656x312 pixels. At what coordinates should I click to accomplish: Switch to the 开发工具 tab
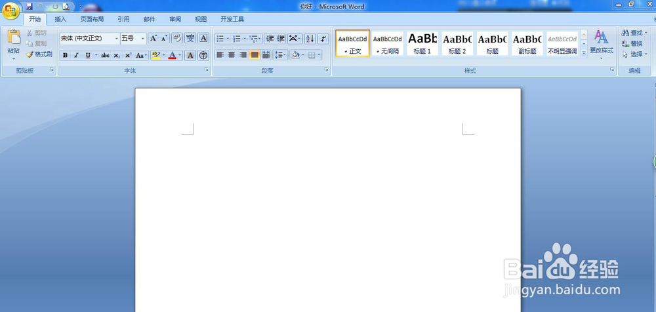coord(232,19)
